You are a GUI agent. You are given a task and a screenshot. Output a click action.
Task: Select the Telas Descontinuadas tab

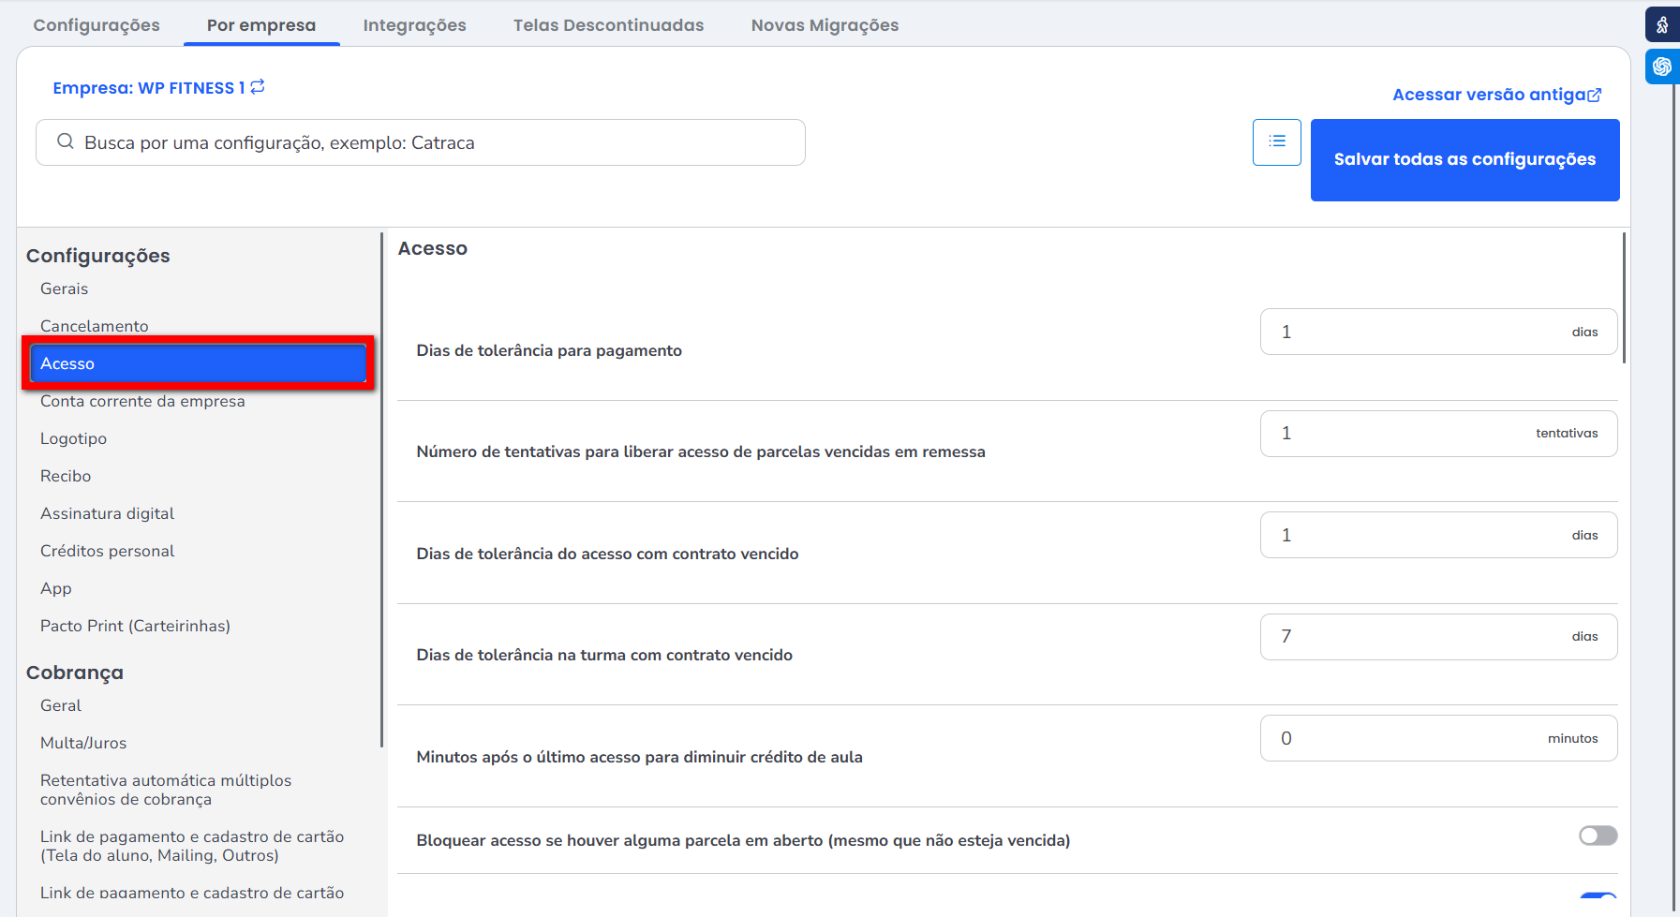[x=608, y=25]
